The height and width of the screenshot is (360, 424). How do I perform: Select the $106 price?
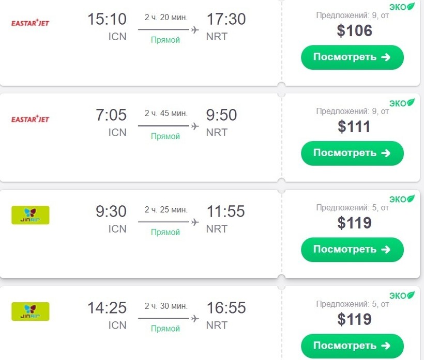point(354,31)
